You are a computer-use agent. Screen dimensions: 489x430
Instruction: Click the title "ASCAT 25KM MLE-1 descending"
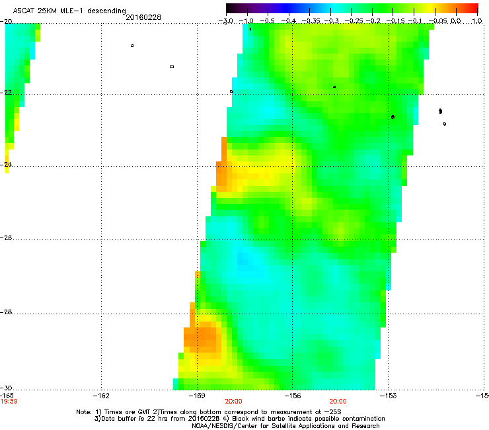click(x=69, y=11)
